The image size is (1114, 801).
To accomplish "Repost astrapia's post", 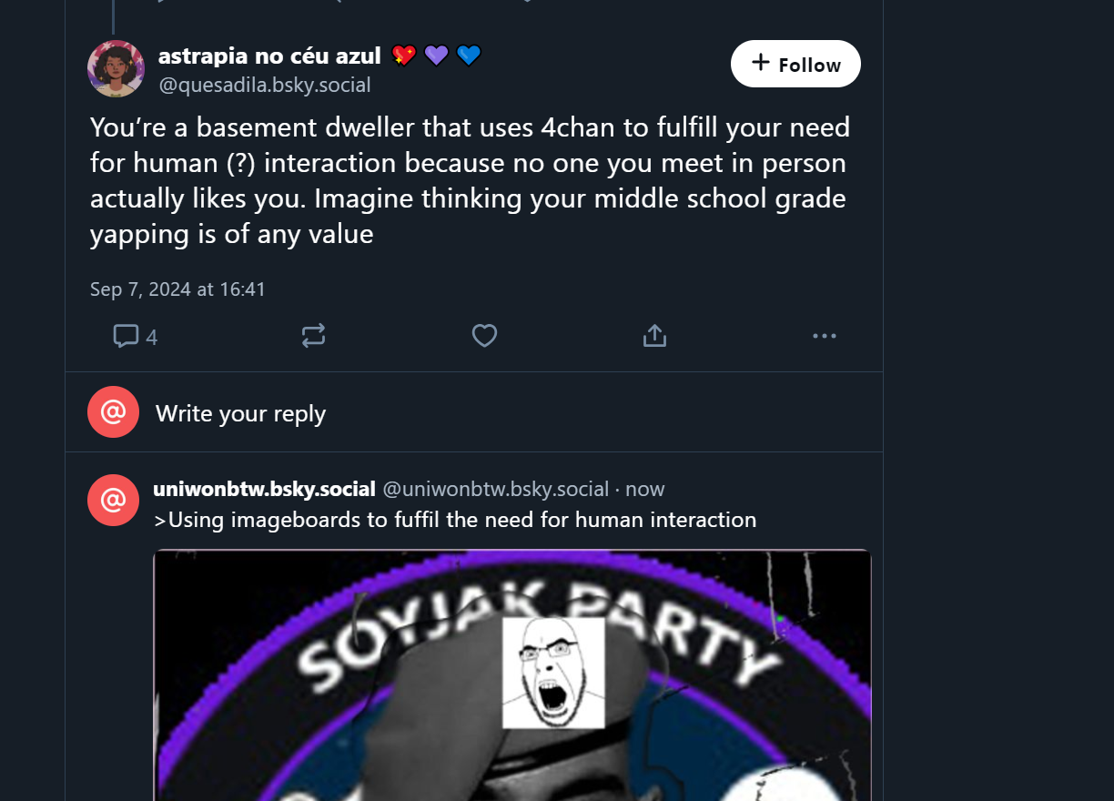I will [x=313, y=337].
